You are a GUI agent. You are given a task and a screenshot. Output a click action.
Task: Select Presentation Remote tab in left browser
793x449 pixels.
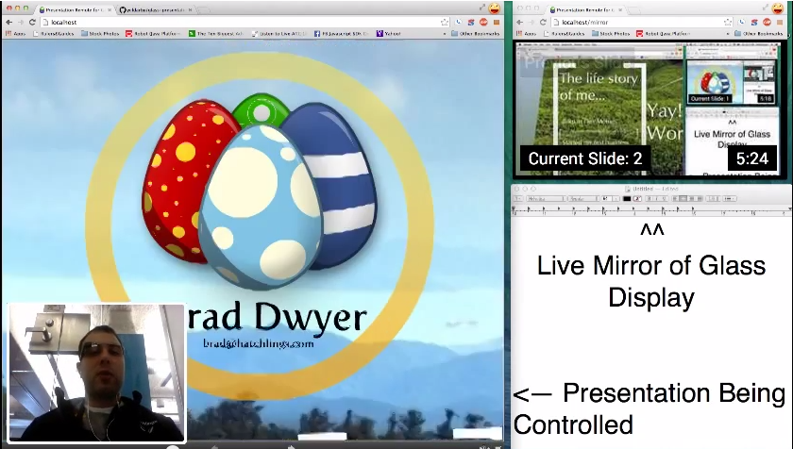[x=74, y=9]
